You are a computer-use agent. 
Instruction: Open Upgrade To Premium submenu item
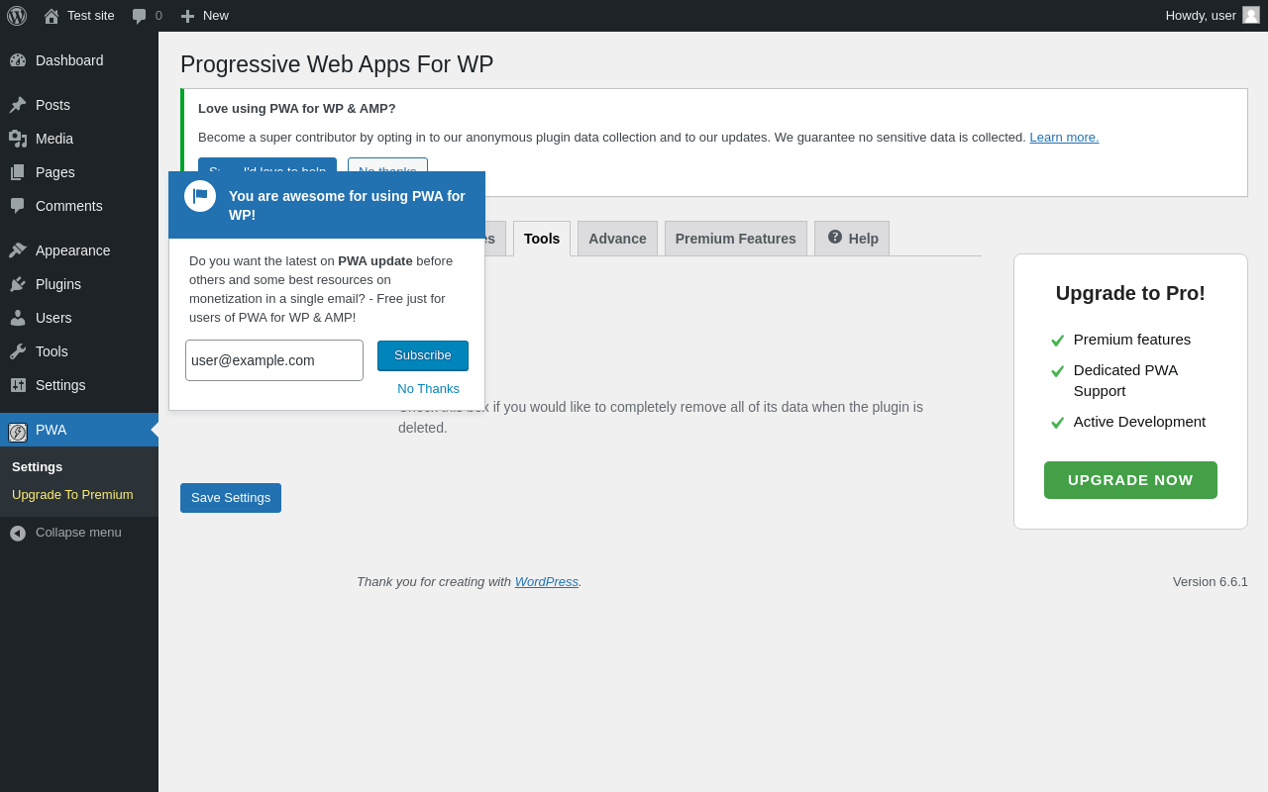72,495
